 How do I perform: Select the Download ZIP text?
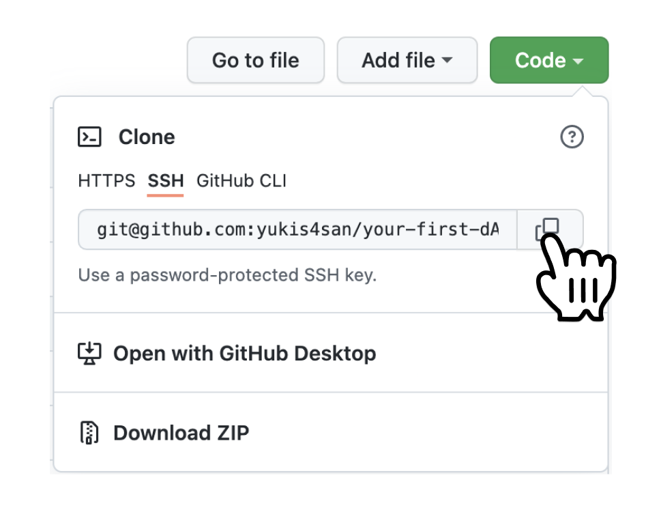[x=181, y=432]
